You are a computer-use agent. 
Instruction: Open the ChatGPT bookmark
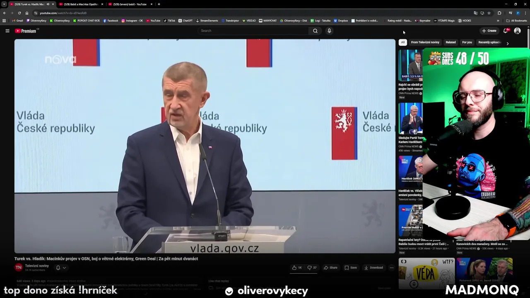(x=185, y=20)
